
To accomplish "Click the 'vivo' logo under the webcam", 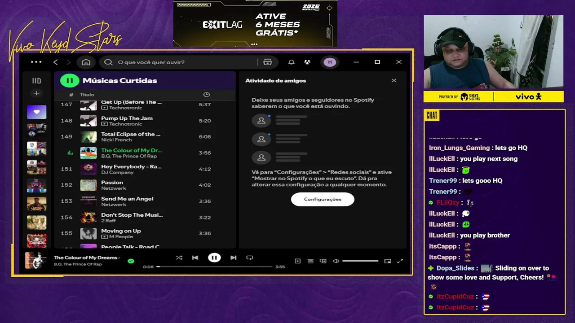I will [528, 96].
